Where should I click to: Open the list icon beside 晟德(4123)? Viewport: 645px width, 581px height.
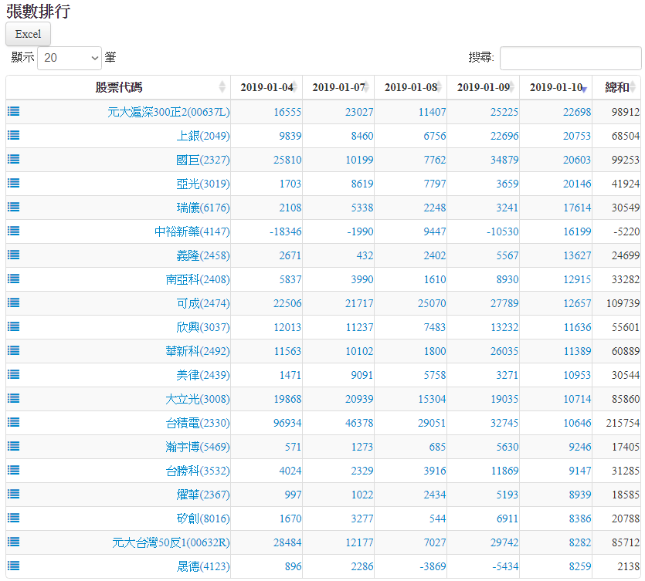pos(14,566)
